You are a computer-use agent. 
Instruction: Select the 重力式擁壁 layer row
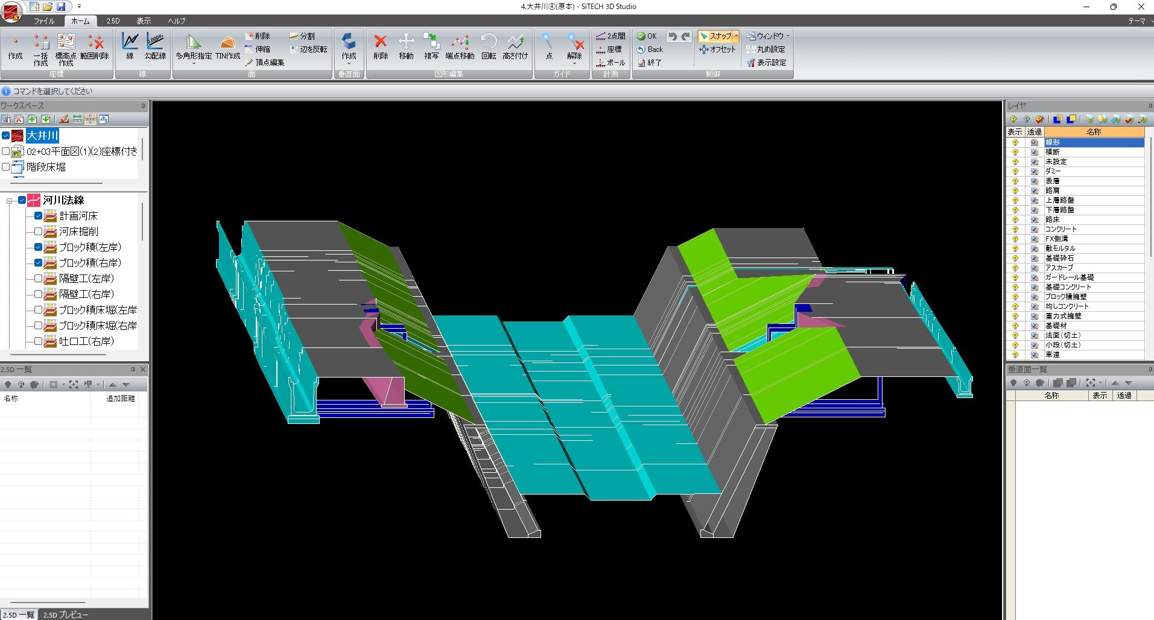click(1063, 316)
